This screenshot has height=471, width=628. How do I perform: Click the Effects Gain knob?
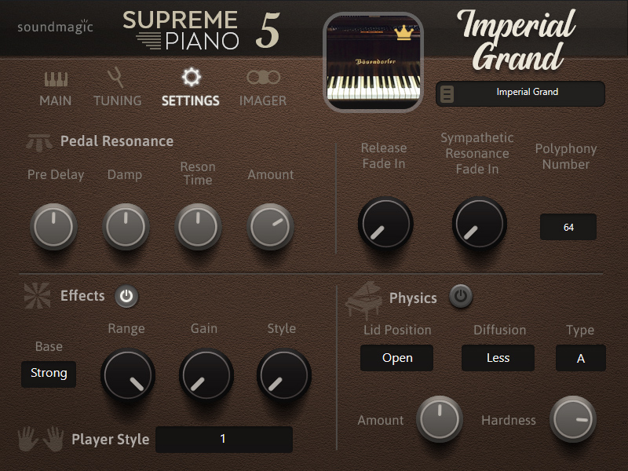[x=206, y=375]
